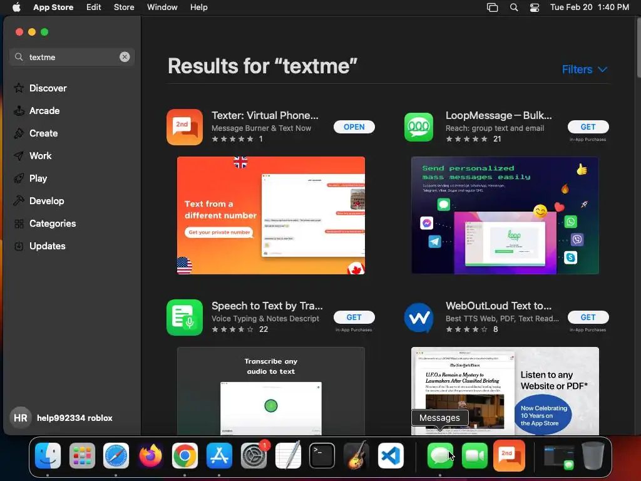Viewport: 641px width, 481px height.
Task: Click the Stage Manager menu bar icon
Action: coord(492,8)
